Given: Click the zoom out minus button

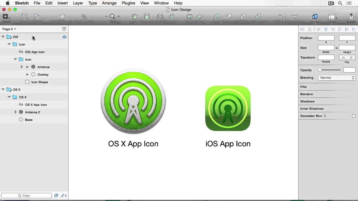Looking at the screenshot, I should (x=107, y=17).
